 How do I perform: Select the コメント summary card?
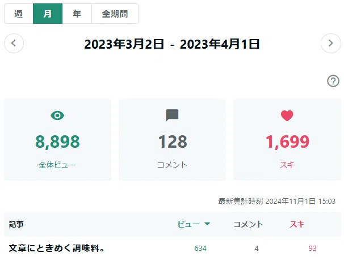click(172, 140)
